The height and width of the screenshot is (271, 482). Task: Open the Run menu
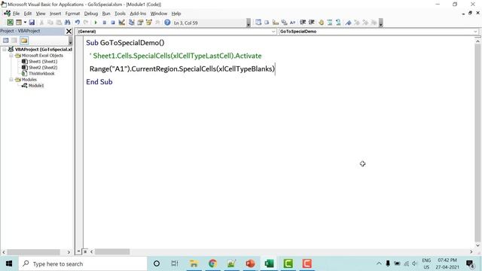106,14
